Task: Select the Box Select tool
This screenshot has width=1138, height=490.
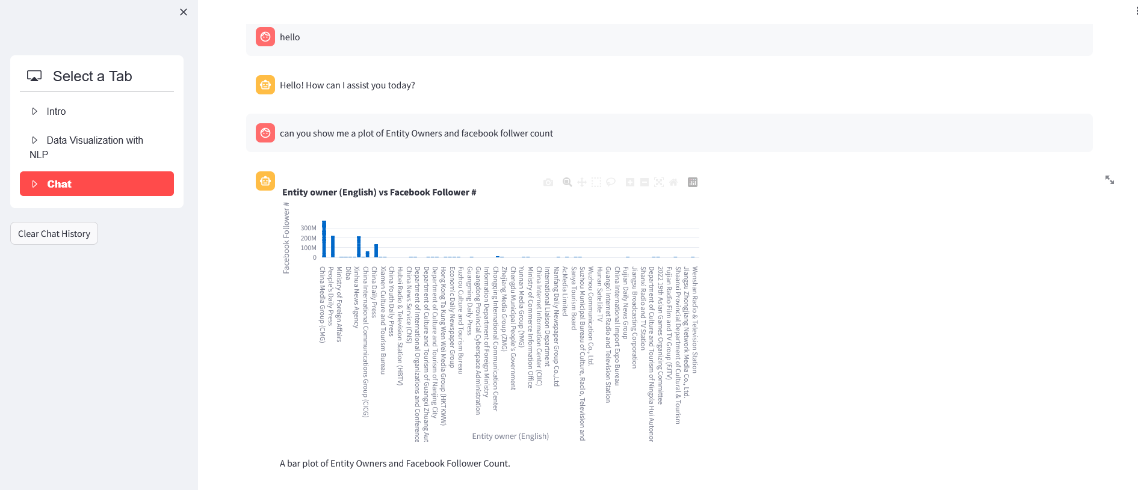Action: point(596,182)
